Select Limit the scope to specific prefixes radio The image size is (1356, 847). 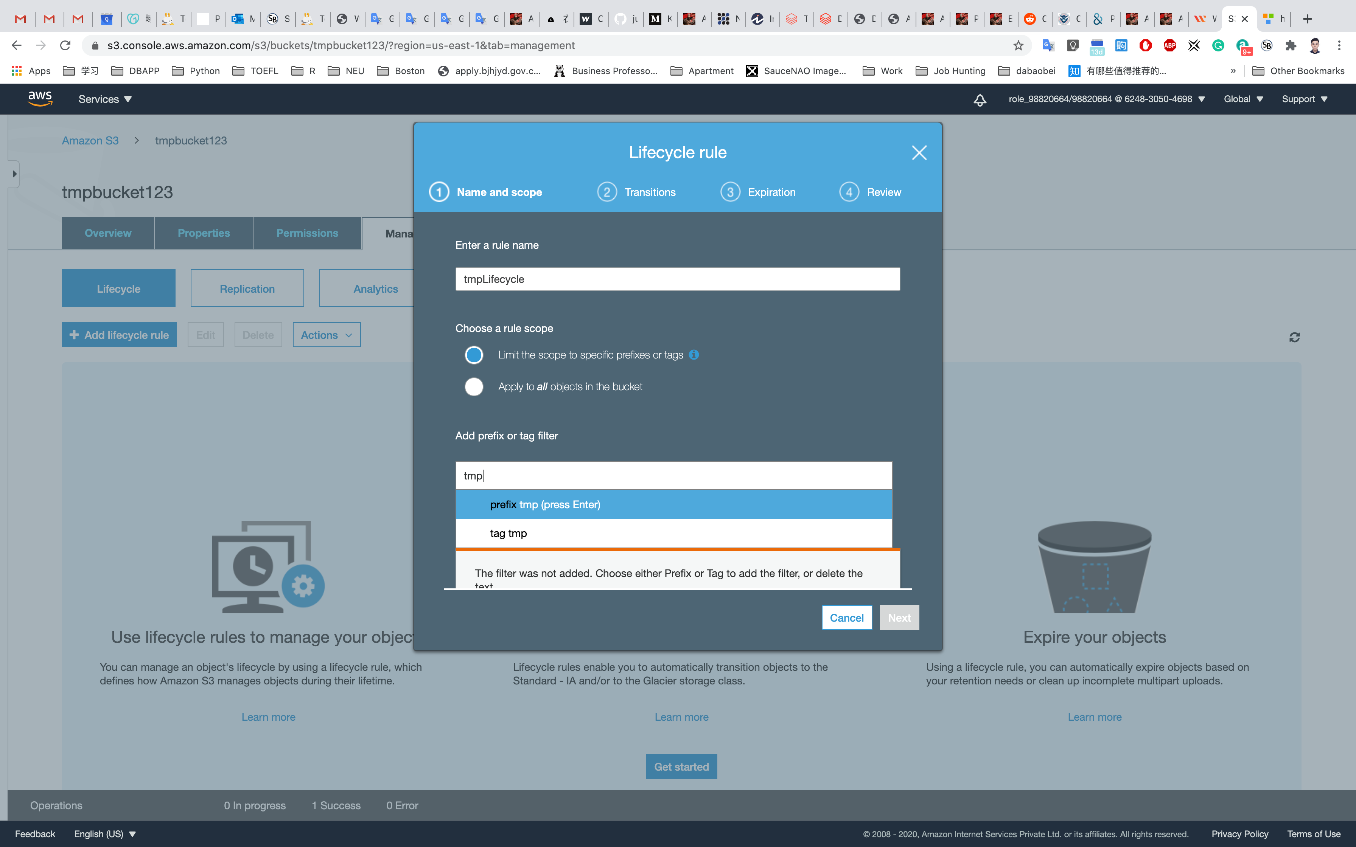[x=473, y=355]
